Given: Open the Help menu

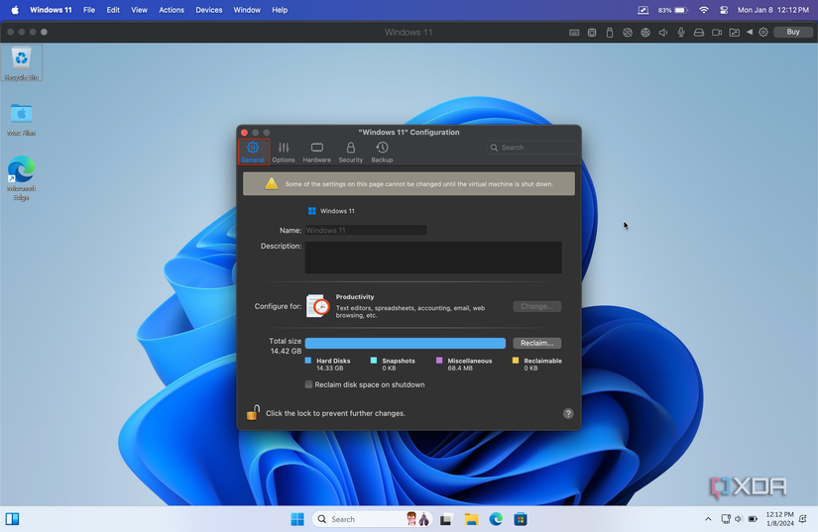Looking at the screenshot, I should [x=280, y=10].
